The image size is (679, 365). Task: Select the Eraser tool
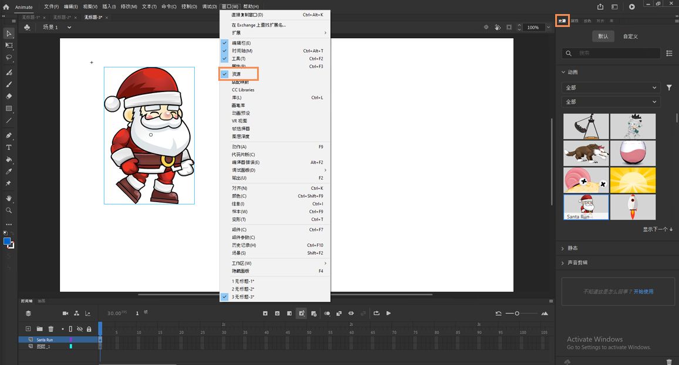click(9, 97)
